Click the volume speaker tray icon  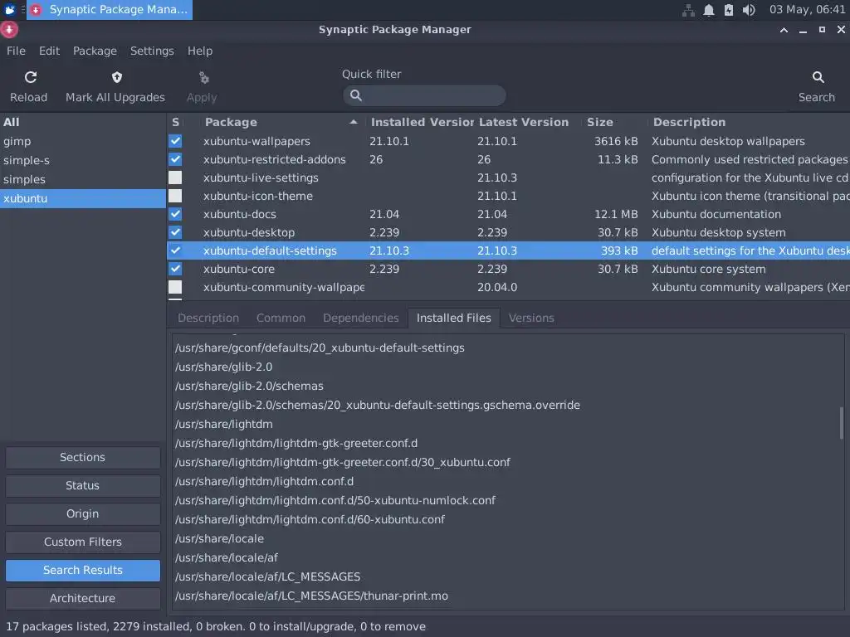(749, 10)
